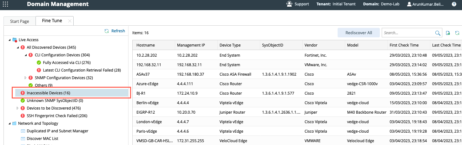
Task: Expand Devices to be Discovered node
Action: 17,108
